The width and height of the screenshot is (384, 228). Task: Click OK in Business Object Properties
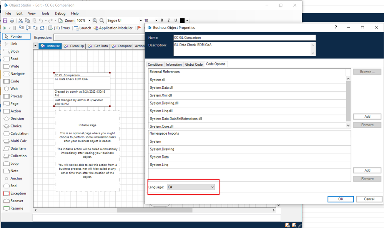(x=340, y=199)
